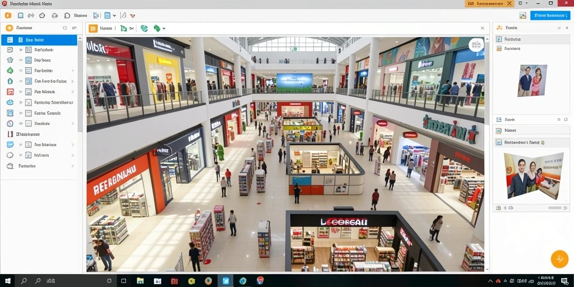Viewport: 574px width, 287px height.
Task: Click the viewer scrollbar up arrow
Action: tap(487, 39)
